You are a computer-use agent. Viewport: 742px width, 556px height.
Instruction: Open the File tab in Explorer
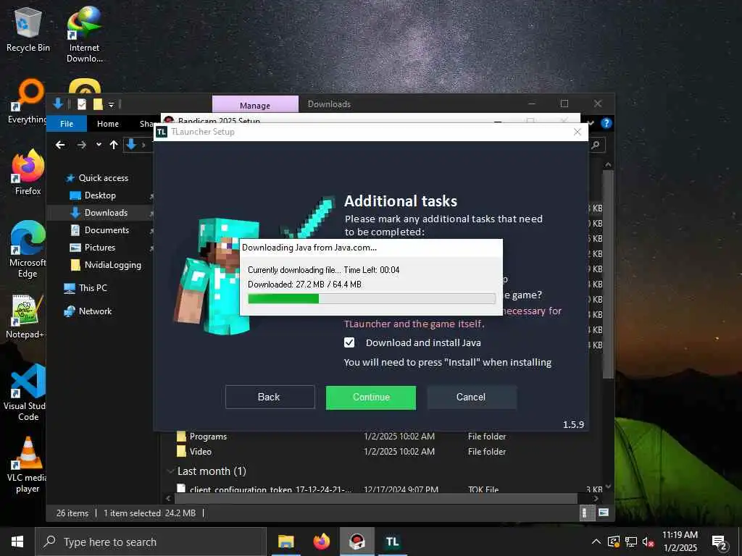point(67,123)
